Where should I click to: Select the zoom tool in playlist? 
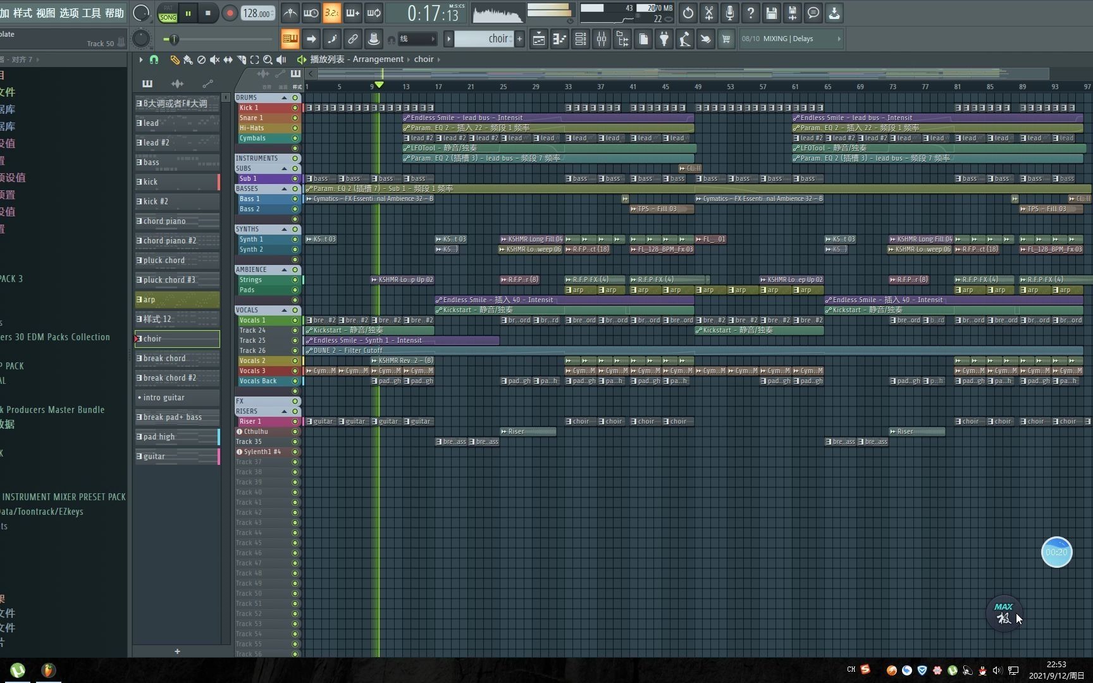268,59
